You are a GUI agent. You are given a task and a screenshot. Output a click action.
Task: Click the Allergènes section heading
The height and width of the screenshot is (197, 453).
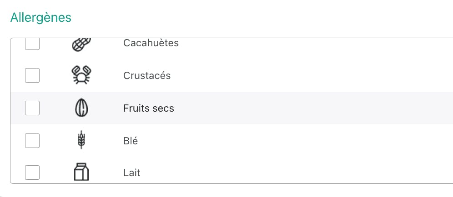click(x=41, y=18)
